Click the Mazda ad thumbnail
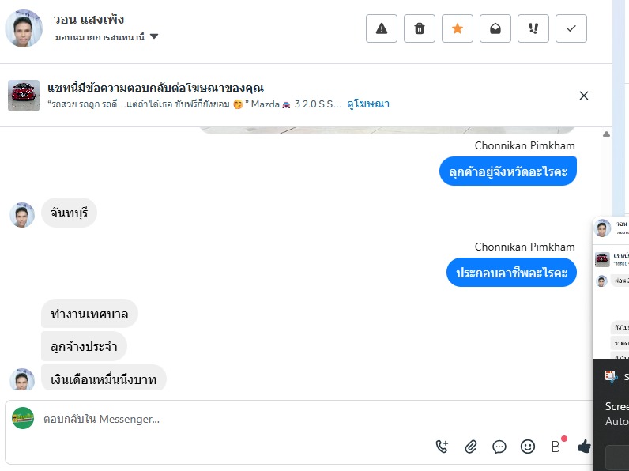The image size is (629, 471). pos(24,96)
